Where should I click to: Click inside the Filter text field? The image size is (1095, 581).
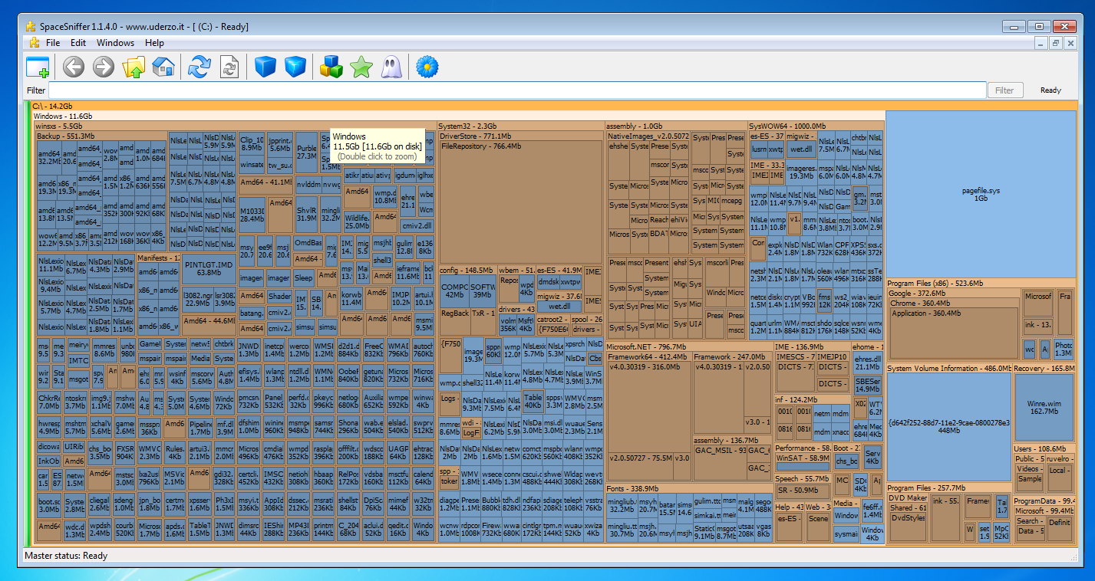point(517,90)
